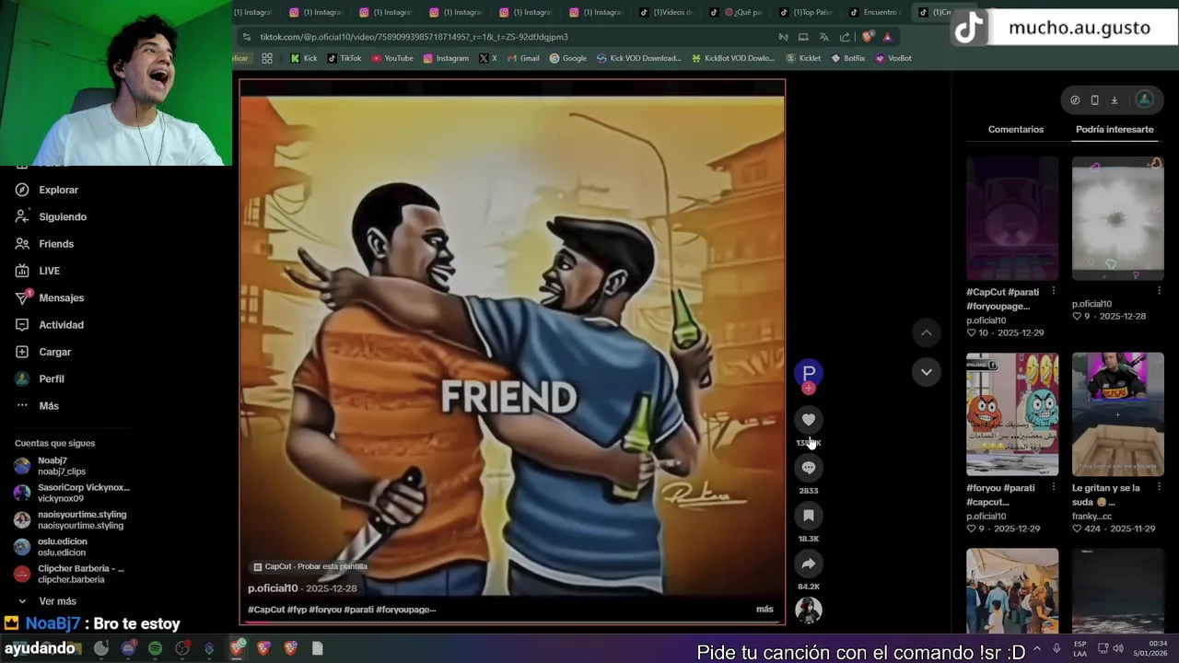Open Actividad notifications in sidebar
Viewport: 1179px width, 663px height.
[x=50, y=325]
